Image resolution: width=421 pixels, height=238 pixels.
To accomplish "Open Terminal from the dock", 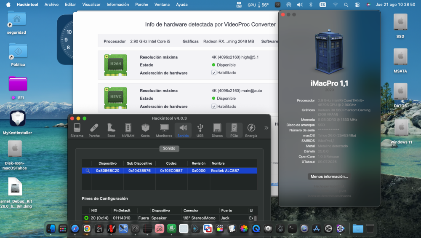I will tap(292, 229).
